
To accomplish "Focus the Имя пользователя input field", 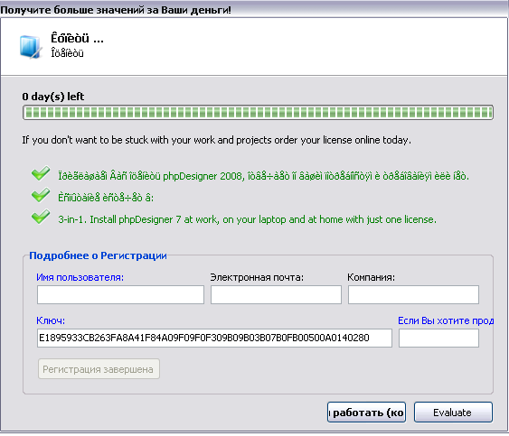I will point(120,294).
